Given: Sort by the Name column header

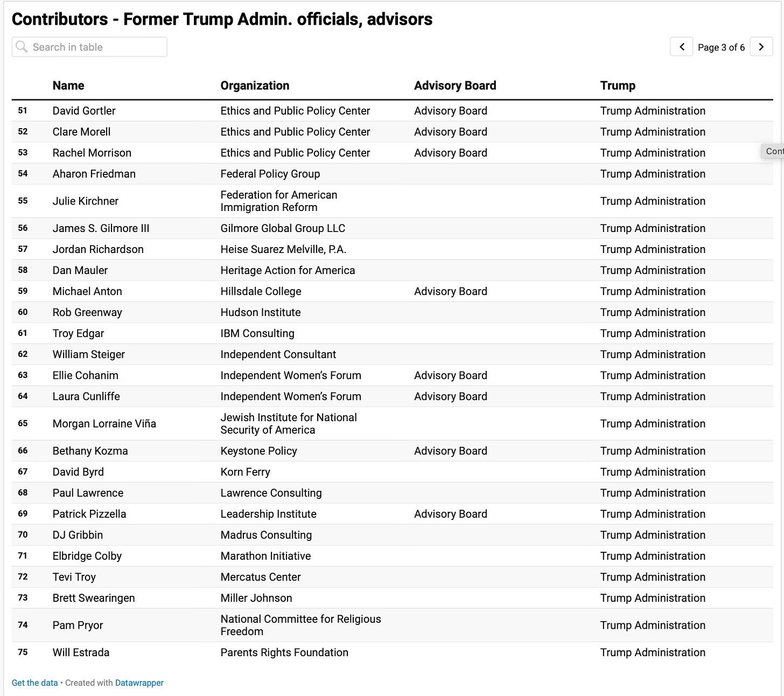Looking at the screenshot, I should point(68,86).
